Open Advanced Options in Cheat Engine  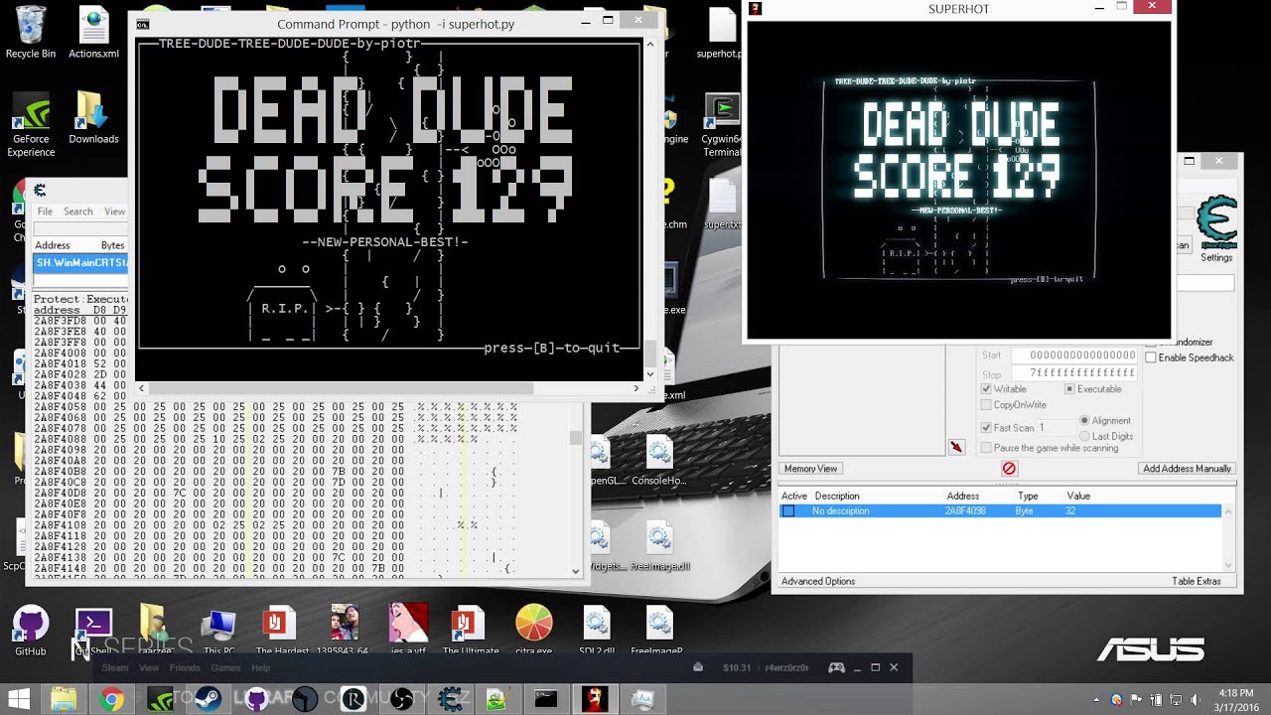[x=818, y=581]
